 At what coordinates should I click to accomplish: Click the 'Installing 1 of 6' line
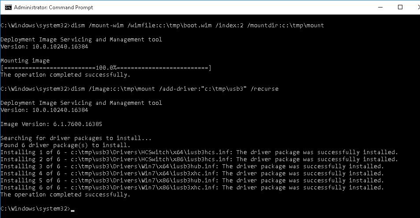[x=199, y=152]
